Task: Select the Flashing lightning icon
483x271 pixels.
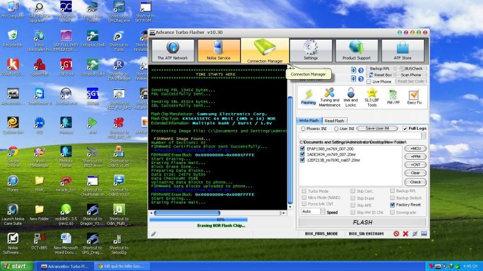Action: point(308,97)
